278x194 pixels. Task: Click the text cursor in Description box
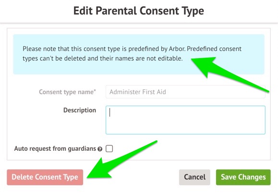110,112
